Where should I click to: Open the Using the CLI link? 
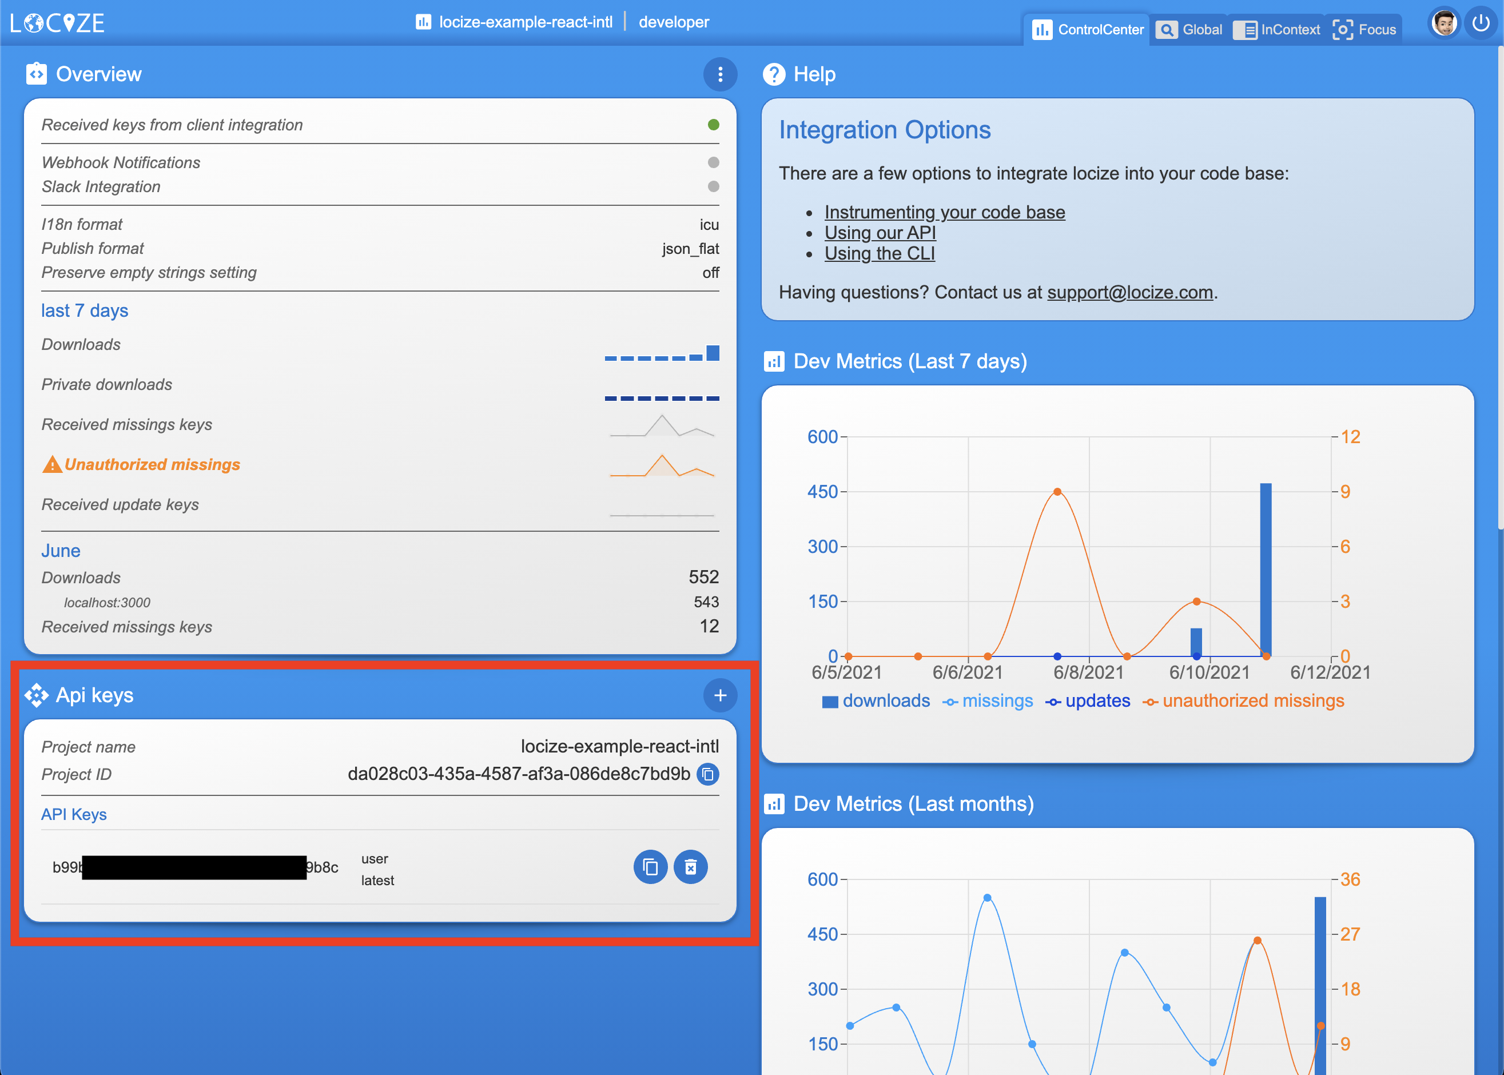point(879,253)
